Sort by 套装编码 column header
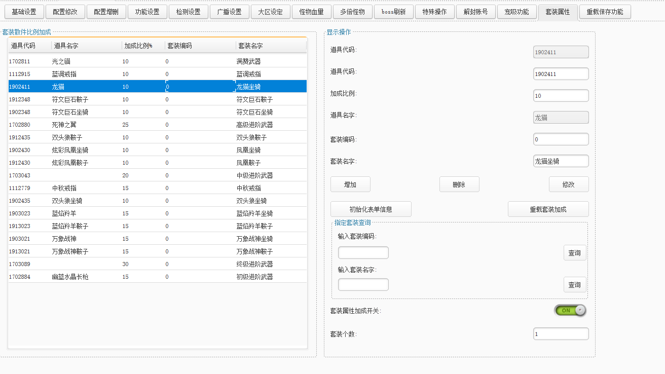 coord(200,46)
